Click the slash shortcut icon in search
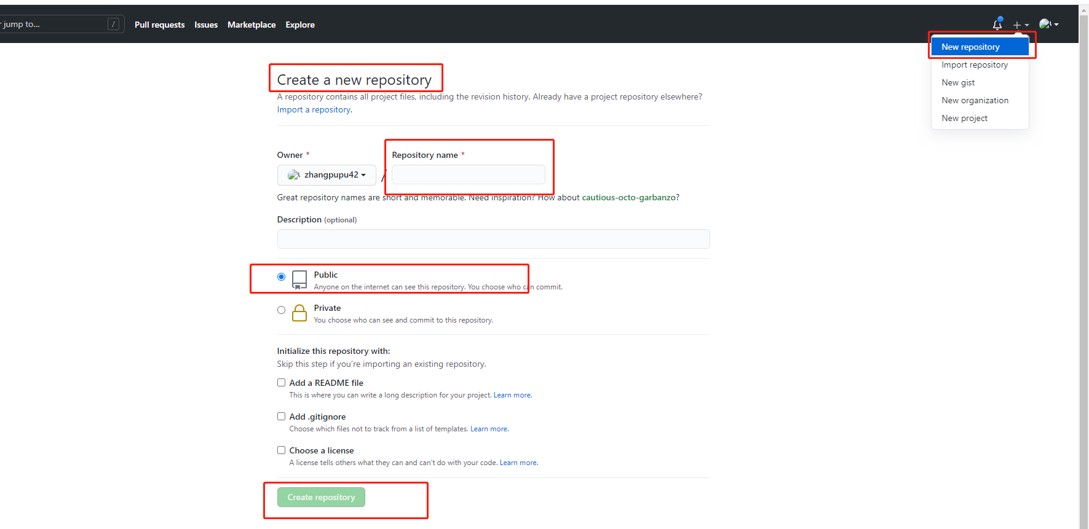This screenshot has height=529, width=1089. pos(113,24)
